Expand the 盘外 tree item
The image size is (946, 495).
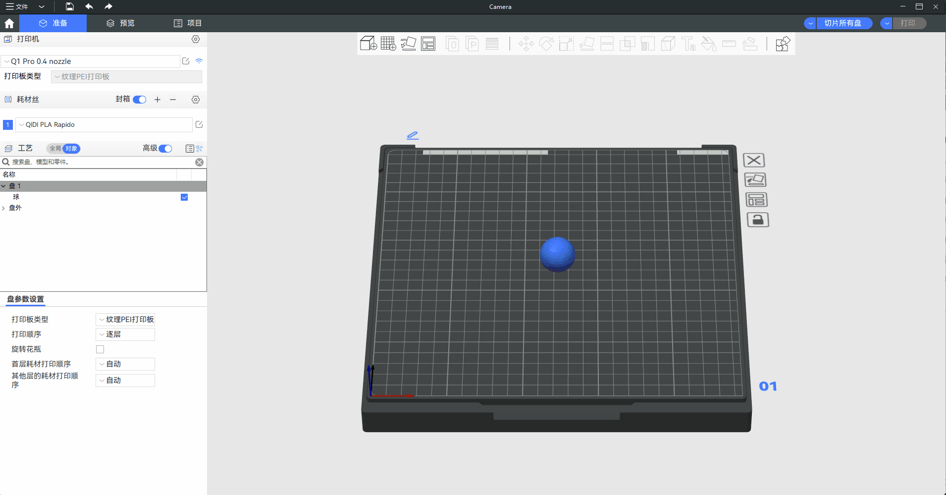(x=4, y=208)
